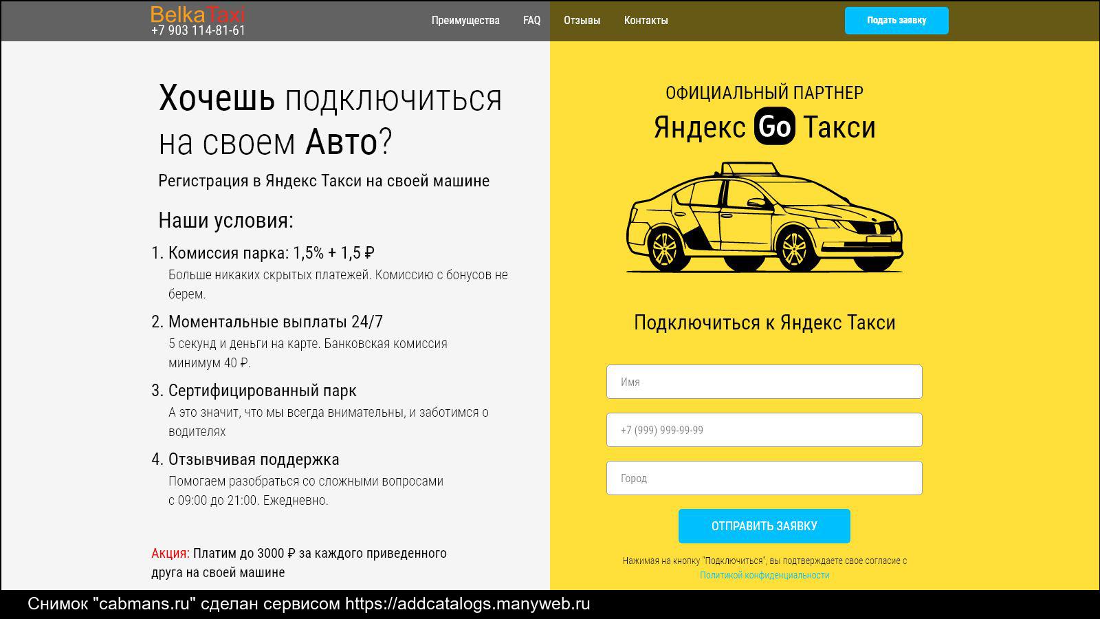Click text Моментальные выплаты 24/7
Screen dimensions: 1100x619
click(x=276, y=322)
